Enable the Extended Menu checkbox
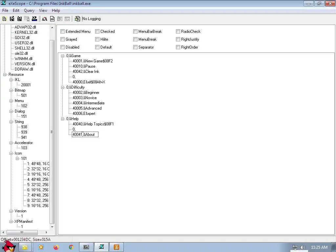Image resolution: width=336 pixels, height=252 pixels. 63,31
